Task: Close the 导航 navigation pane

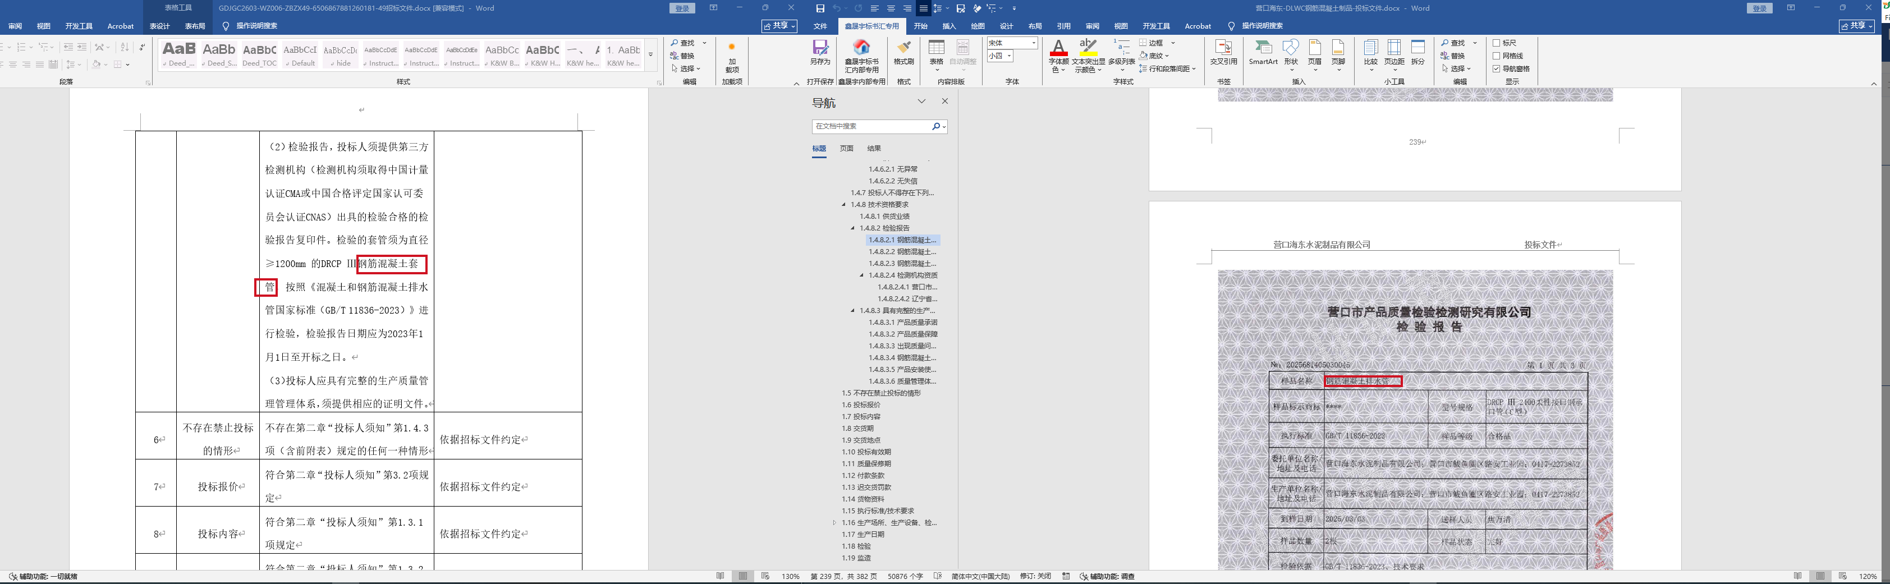Action: point(945,101)
